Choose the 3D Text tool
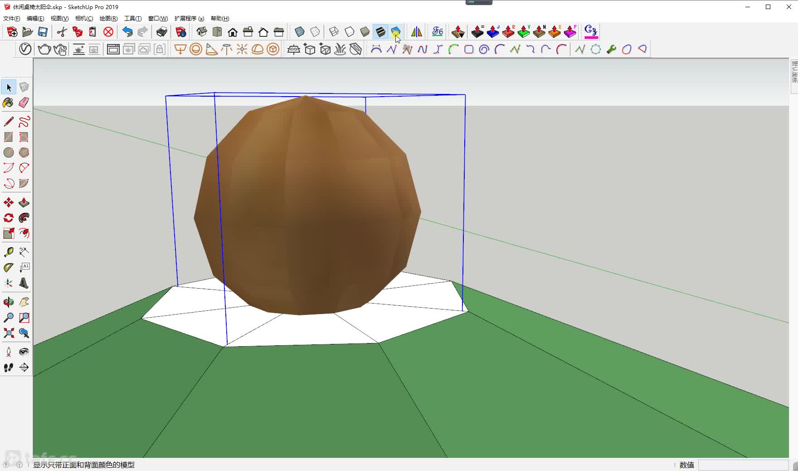798x471 pixels. click(x=24, y=283)
